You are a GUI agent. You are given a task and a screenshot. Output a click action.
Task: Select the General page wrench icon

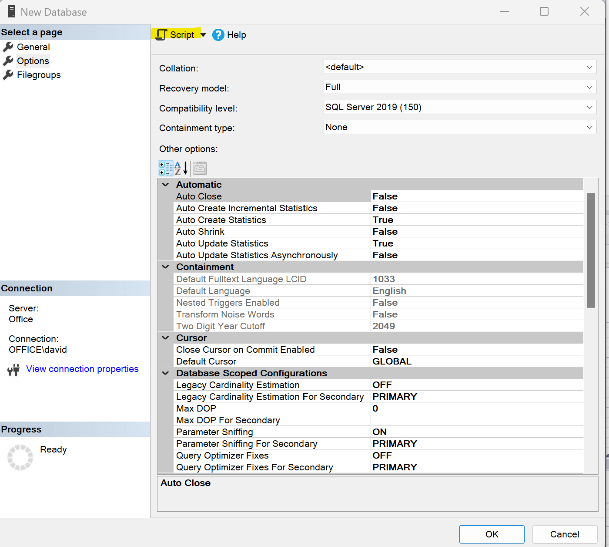coord(9,47)
